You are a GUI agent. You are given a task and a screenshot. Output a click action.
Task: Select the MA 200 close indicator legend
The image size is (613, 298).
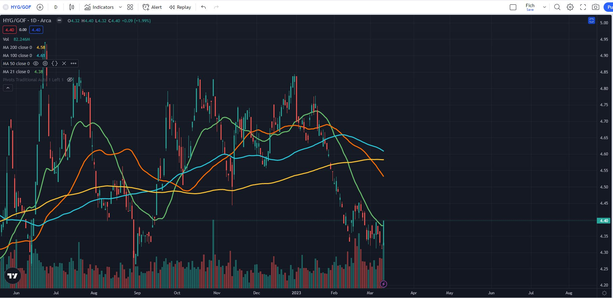18,48
